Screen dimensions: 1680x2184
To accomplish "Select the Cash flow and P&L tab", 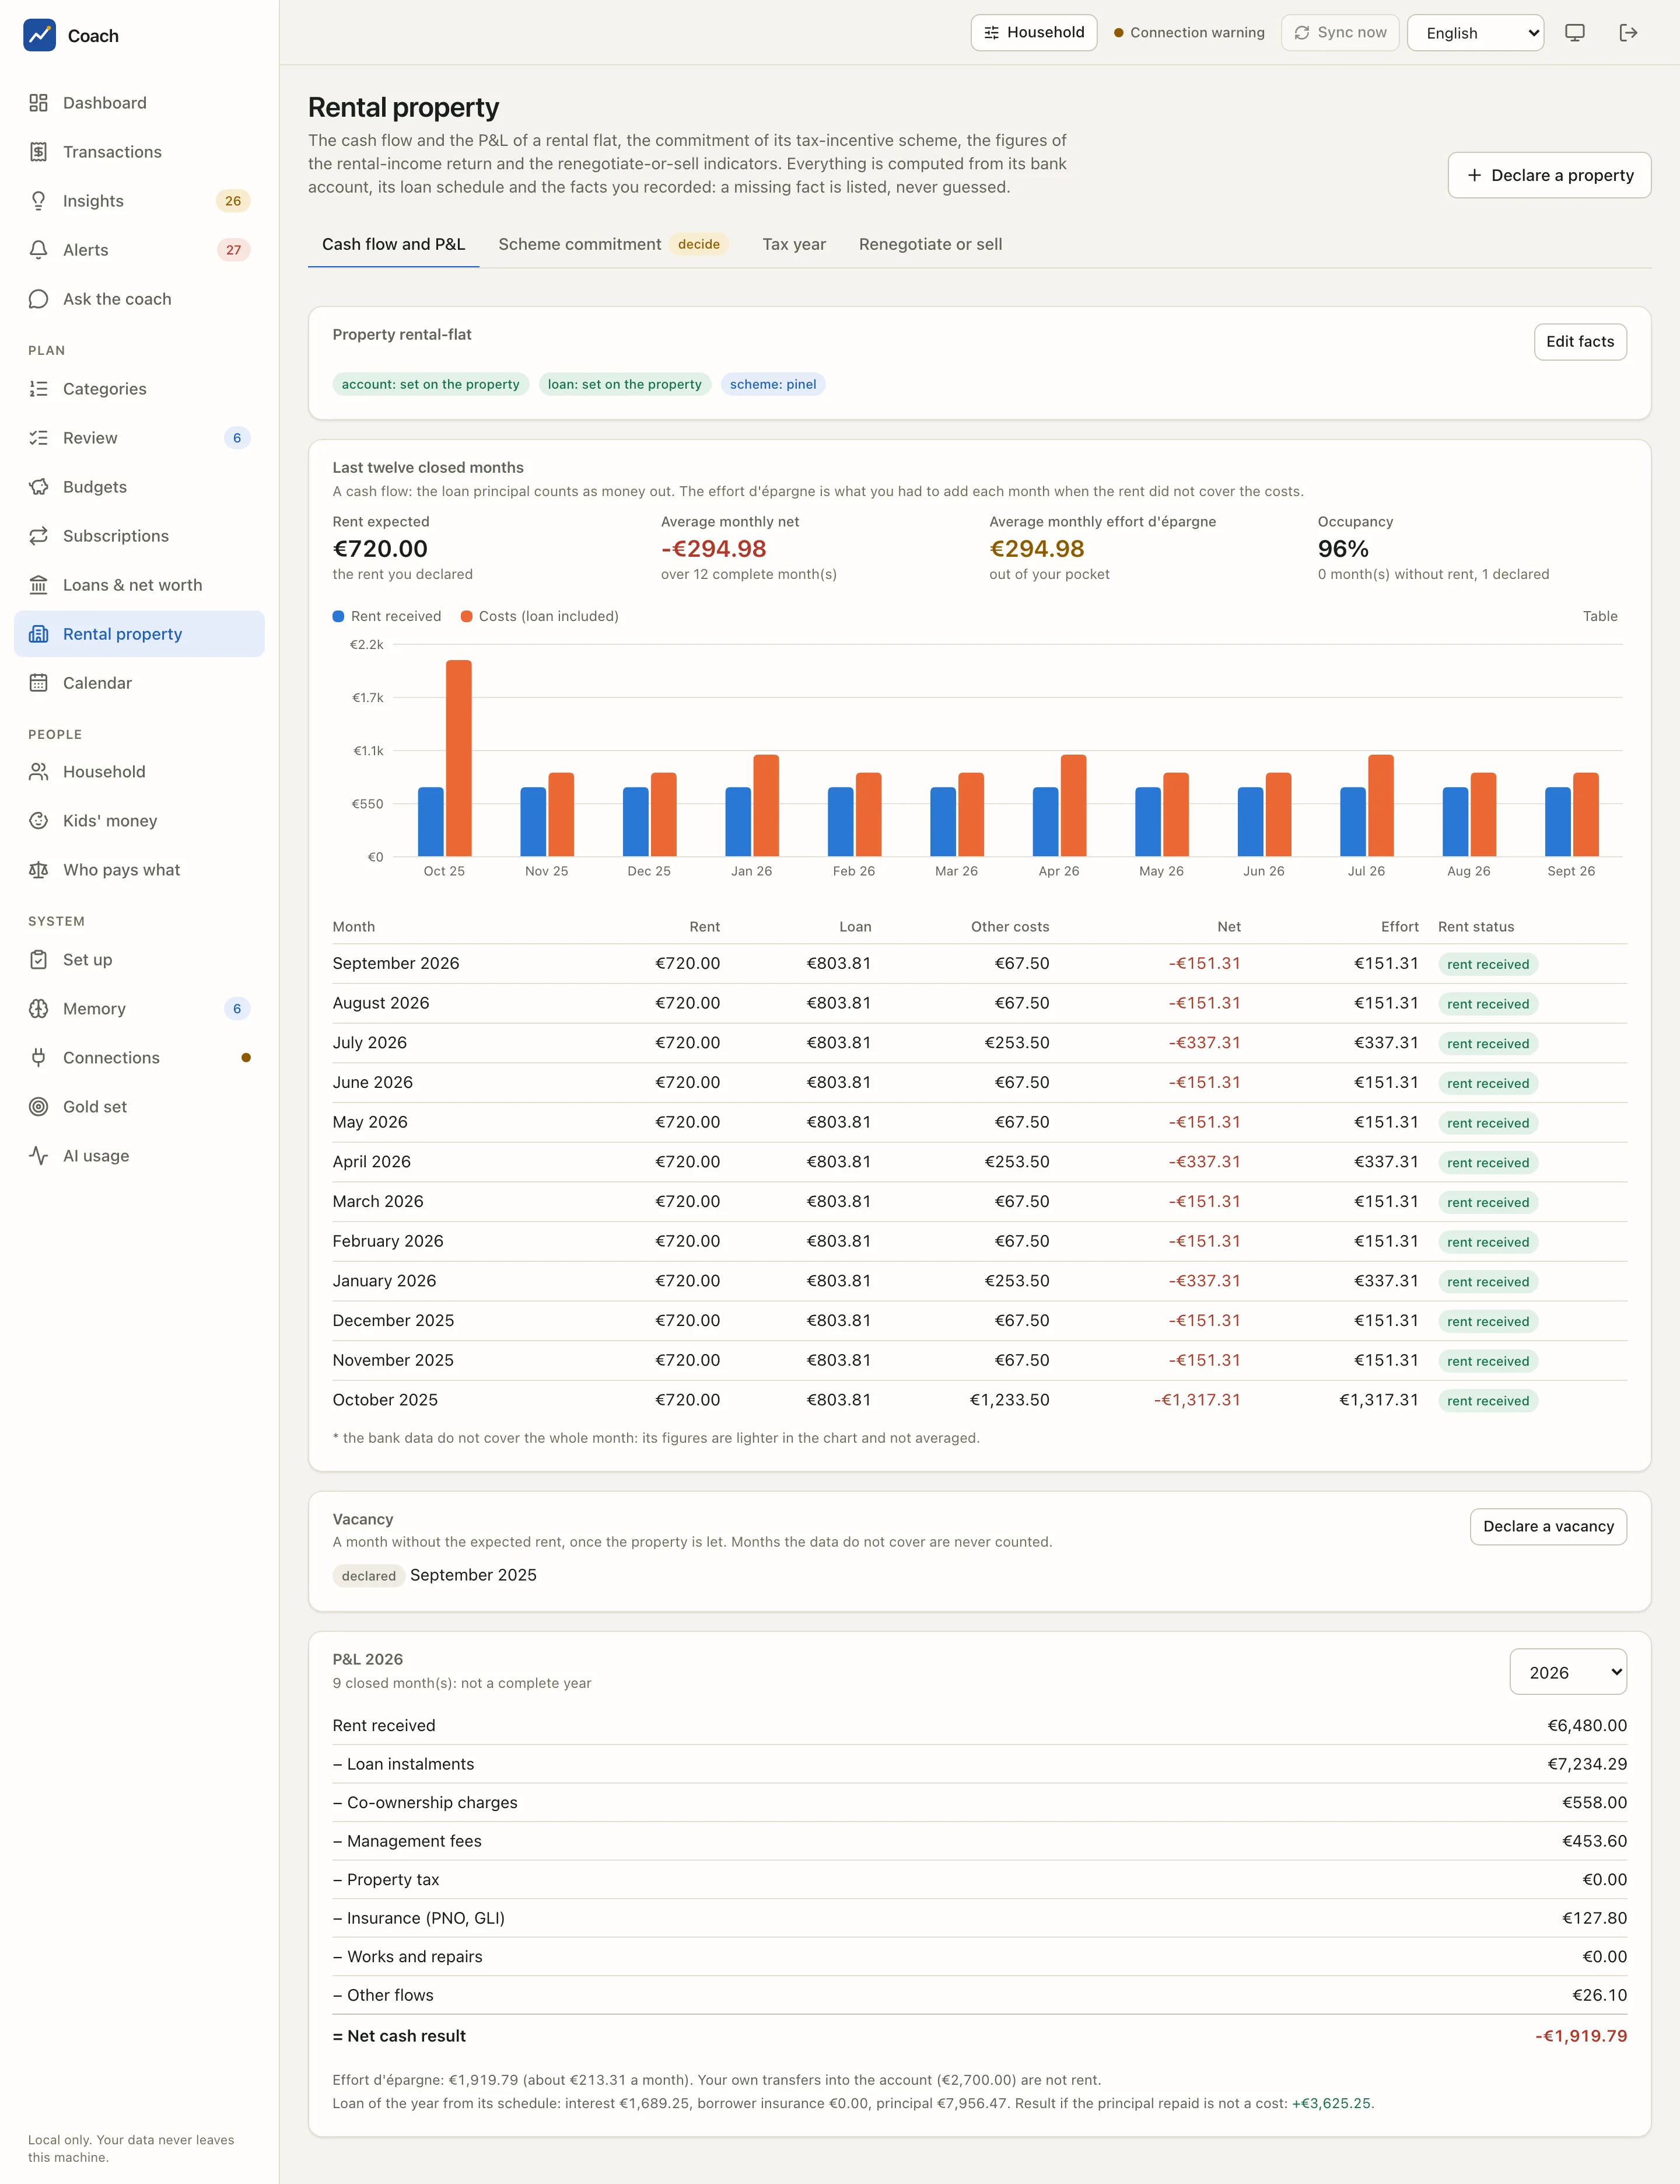I will 394,244.
